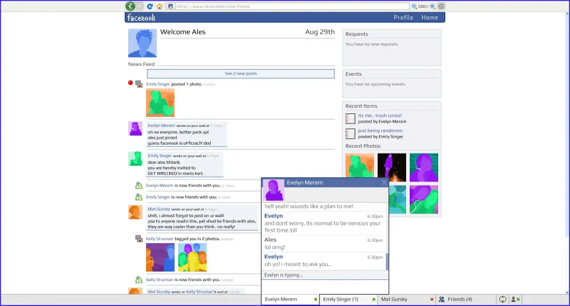The width and height of the screenshot is (570, 306).
Task: Click friend icon beside Kelly Struman friendship
Action: pos(139,279)
